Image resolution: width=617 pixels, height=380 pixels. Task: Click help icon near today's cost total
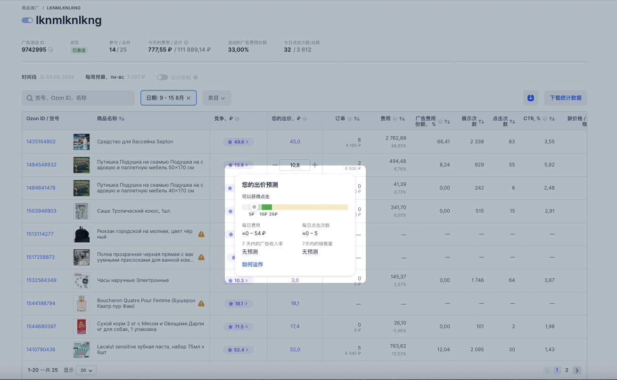point(186,42)
